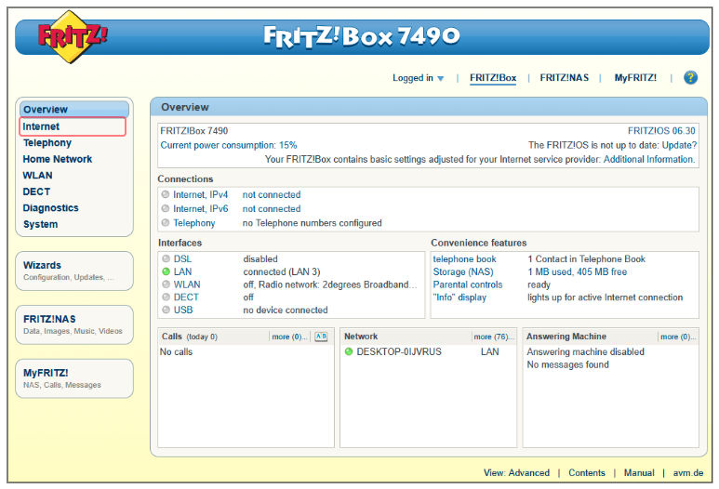
Task: Open Internet, IPv6 connection link
Action: (x=200, y=209)
